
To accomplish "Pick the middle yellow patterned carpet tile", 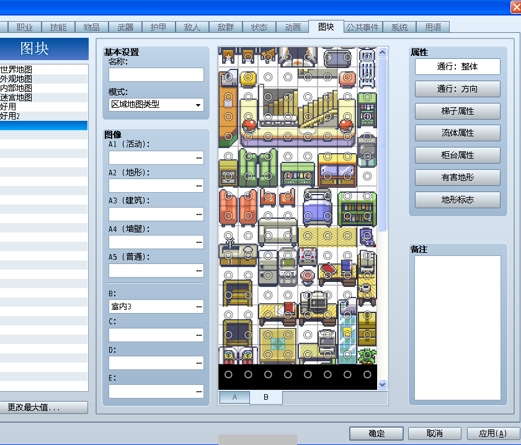I will (x=327, y=236).
